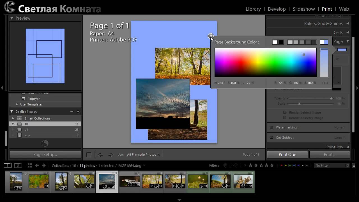Collapse the filmstrip with the bottom arrow
Screen dimensions: 359x202
click(x=179, y=200)
